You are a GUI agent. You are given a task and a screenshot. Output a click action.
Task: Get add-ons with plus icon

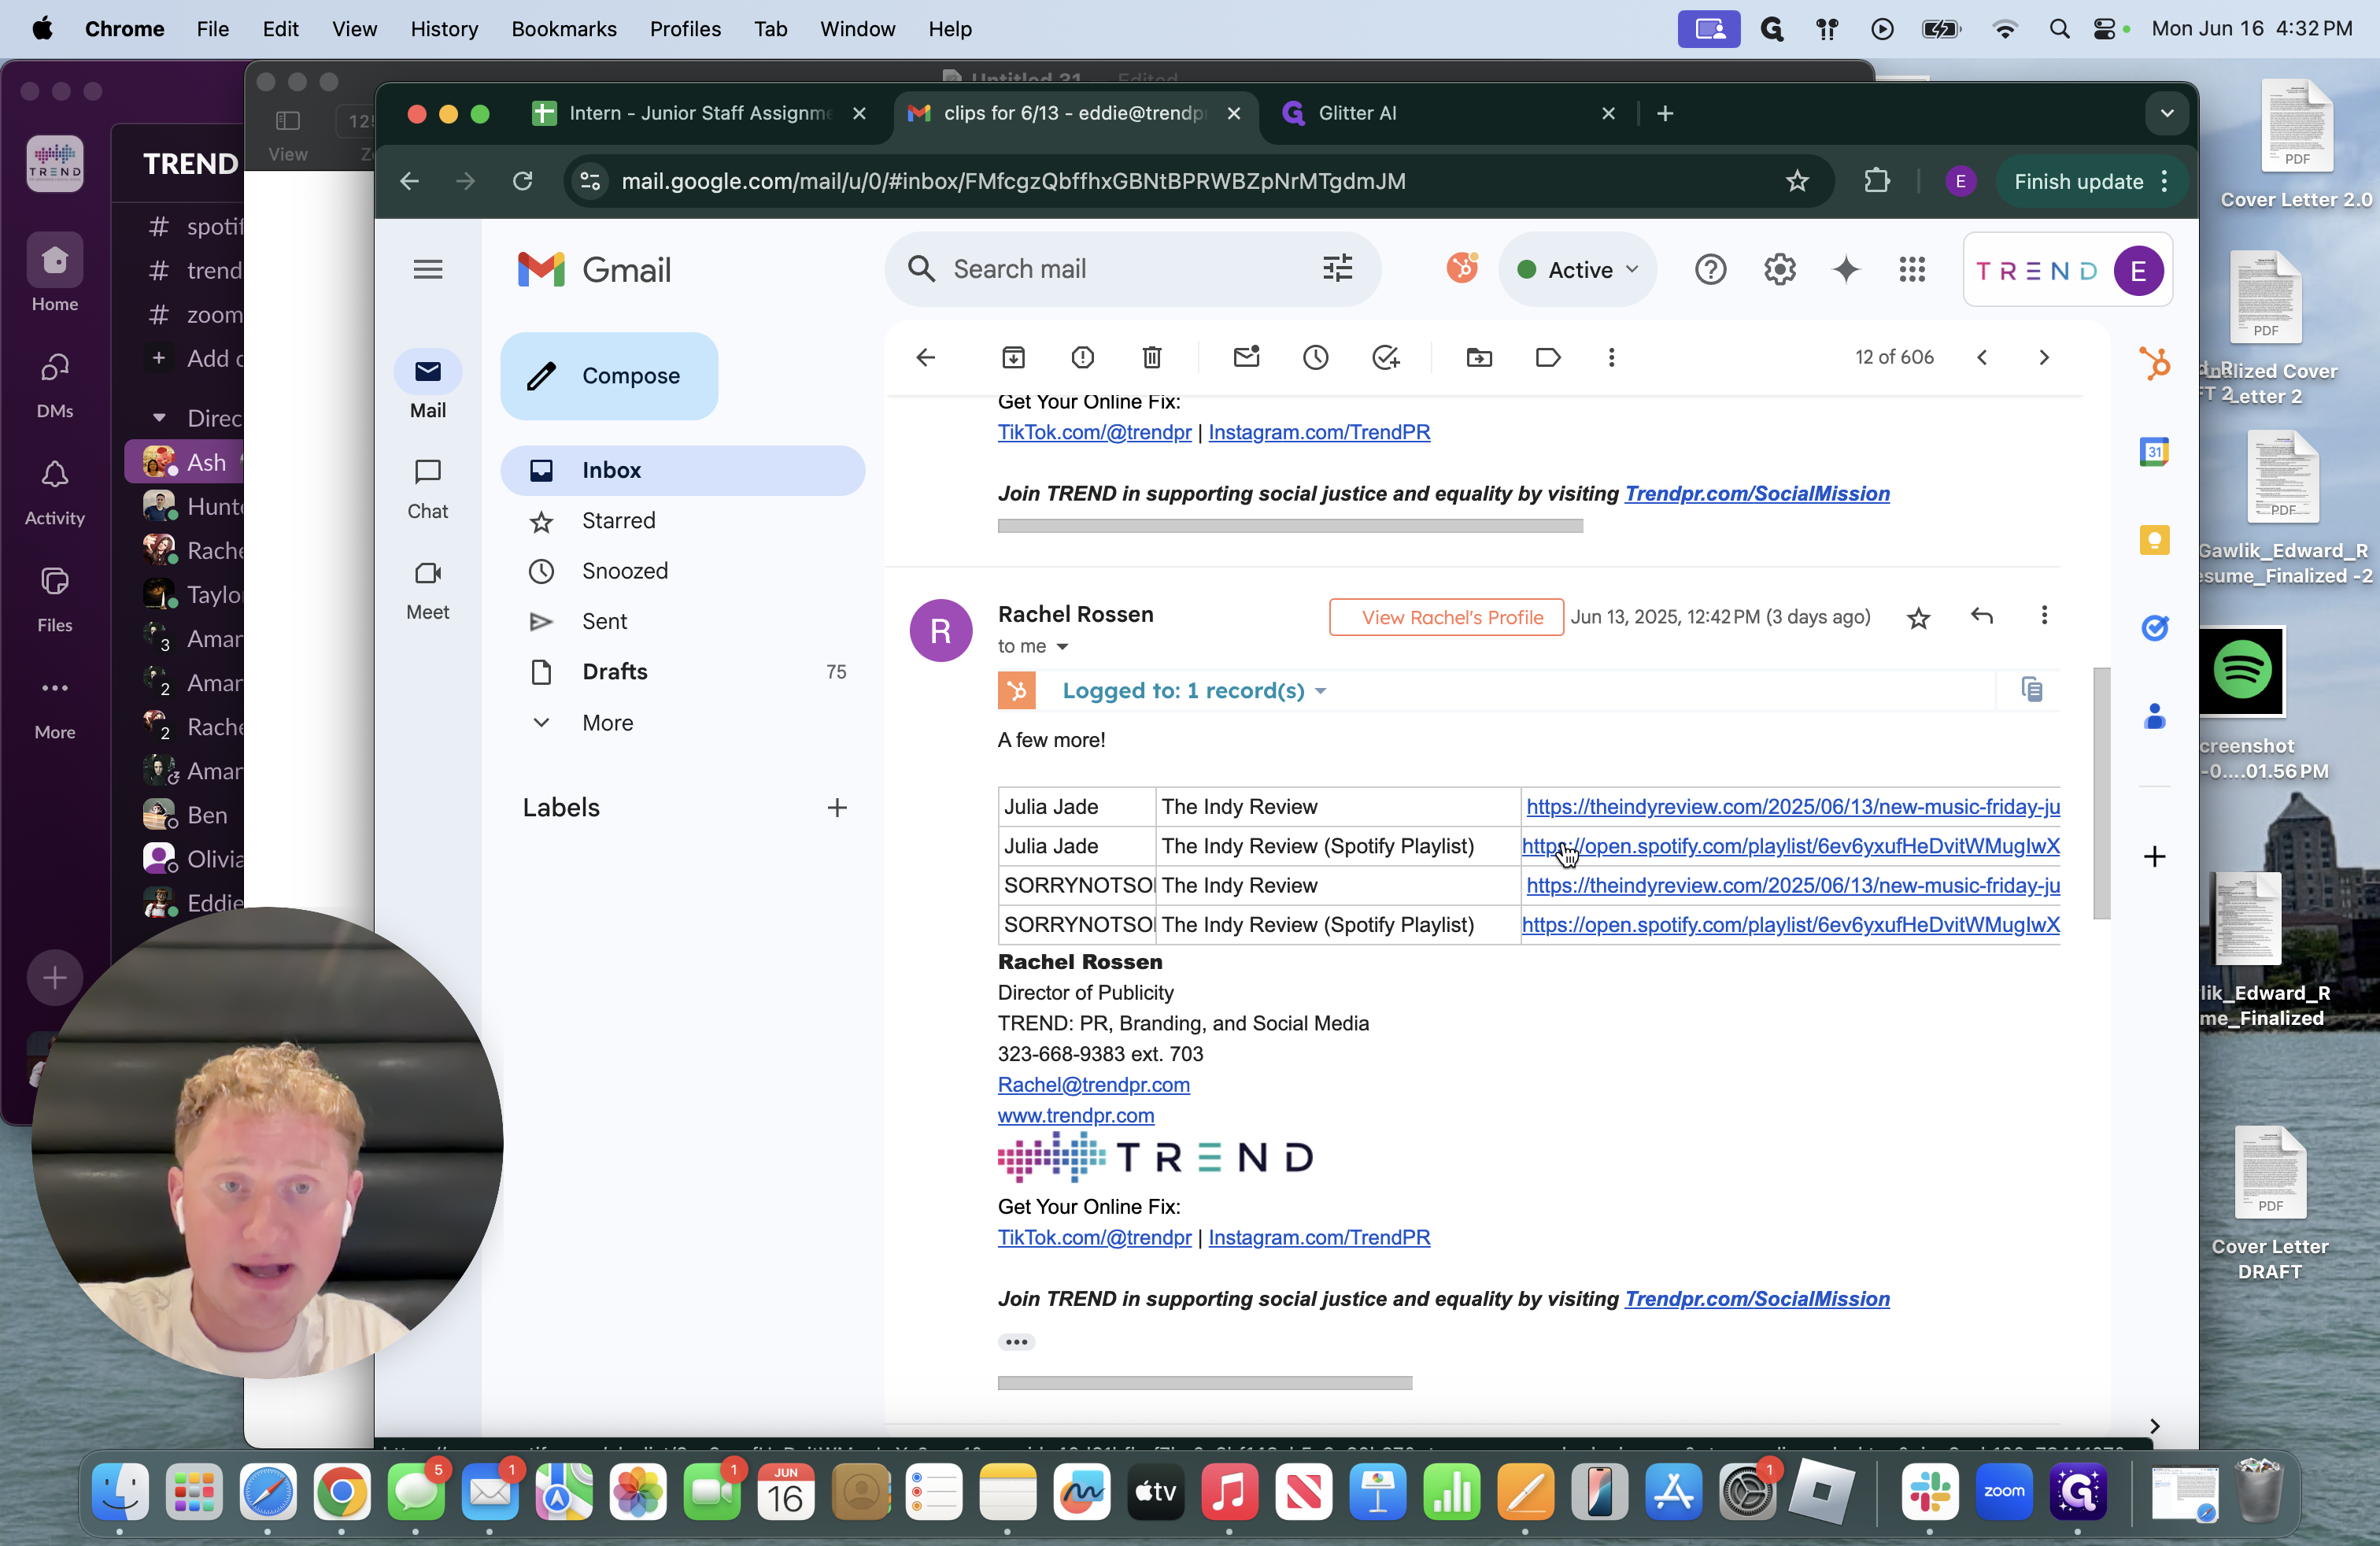pyautogui.click(x=2154, y=857)
